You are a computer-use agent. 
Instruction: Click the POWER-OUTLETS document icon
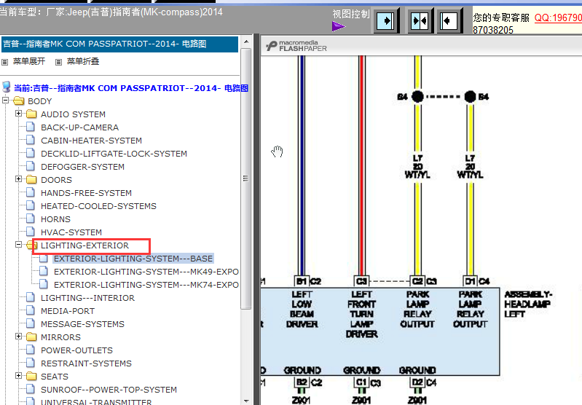31,350
